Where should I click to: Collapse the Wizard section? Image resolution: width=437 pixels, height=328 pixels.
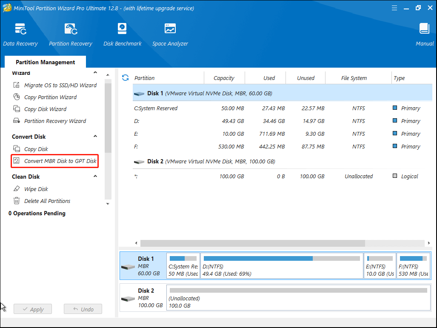[95, 73]
